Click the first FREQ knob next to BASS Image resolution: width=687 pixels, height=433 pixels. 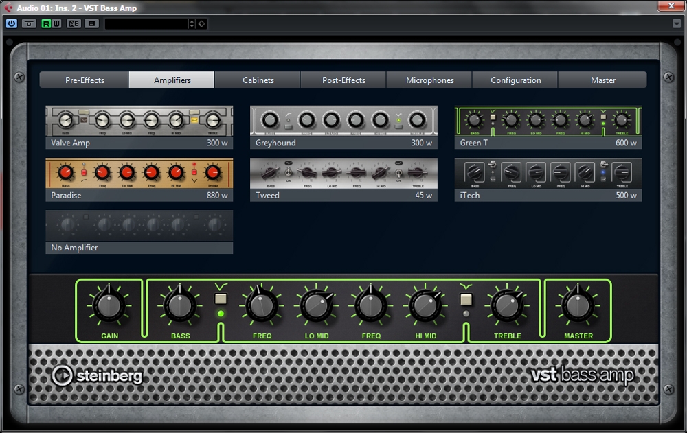[x=262, y=305]
